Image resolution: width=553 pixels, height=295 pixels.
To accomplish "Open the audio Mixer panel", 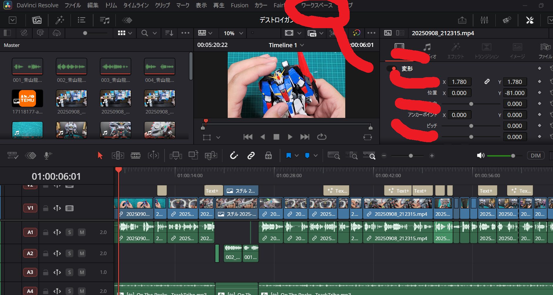I will point(484,20).
